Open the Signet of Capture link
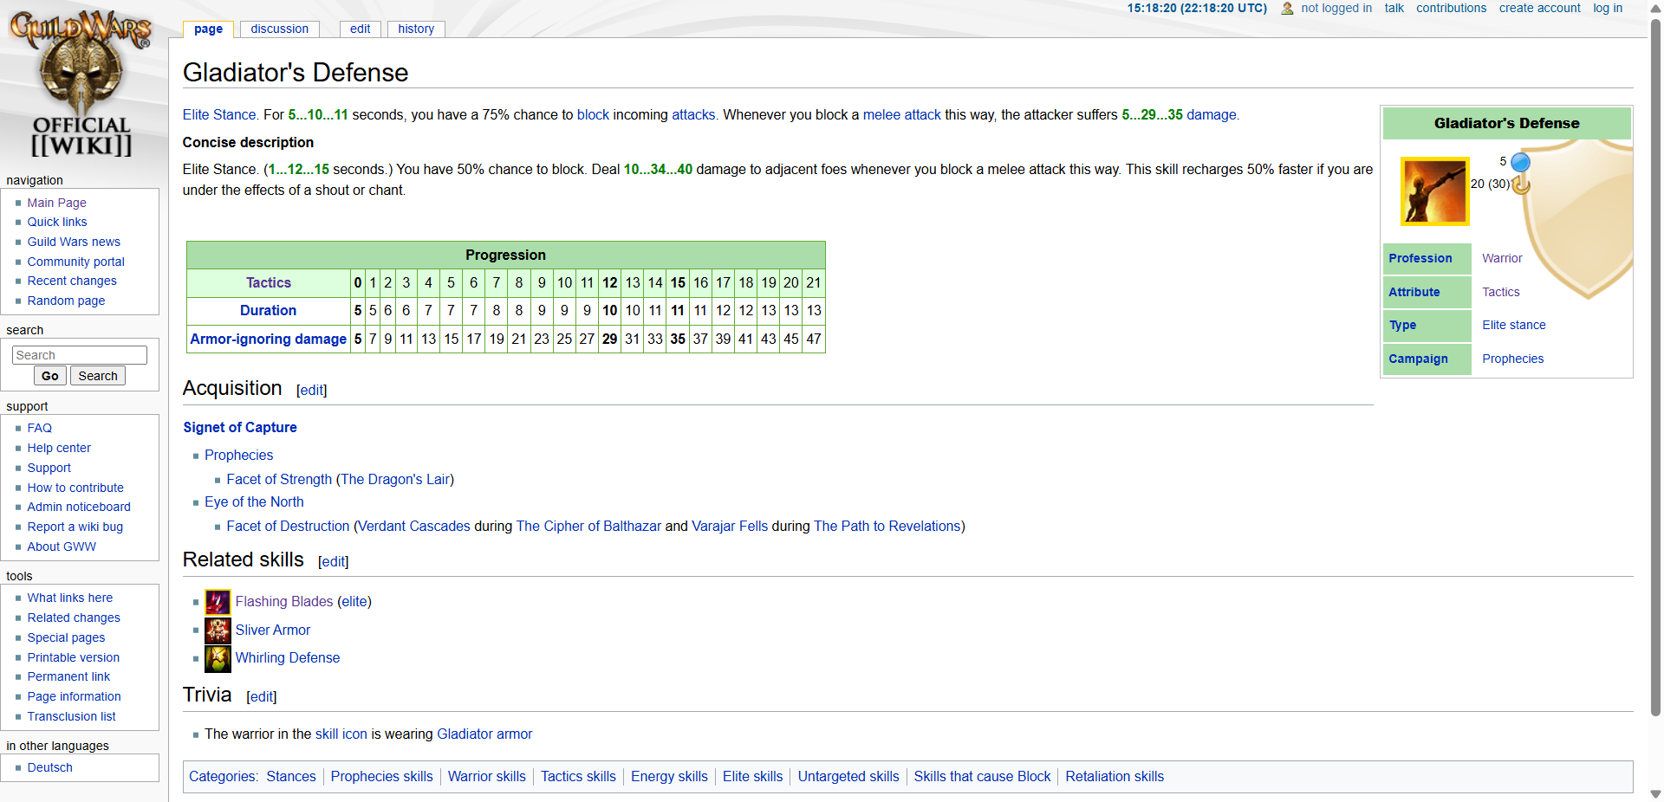 tap(240, 427)
